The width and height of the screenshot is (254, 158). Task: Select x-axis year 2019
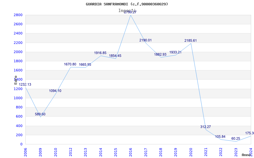[x=176, y=152]
